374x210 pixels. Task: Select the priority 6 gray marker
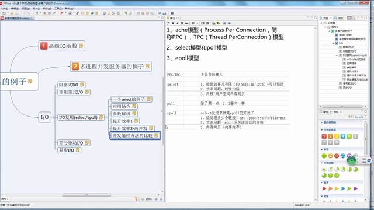[x=355, y=136]
